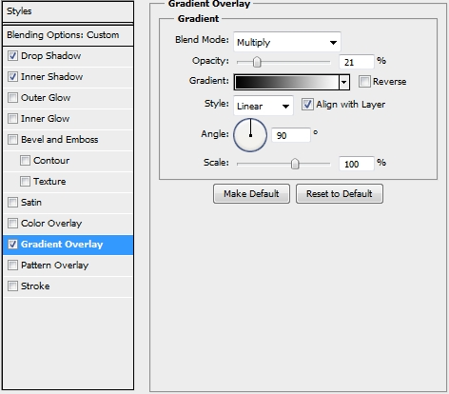Open the Bevel and Emboss settings
Image resolution: width=449 pixels, height=394 pixels.
[x=68, y=140]
